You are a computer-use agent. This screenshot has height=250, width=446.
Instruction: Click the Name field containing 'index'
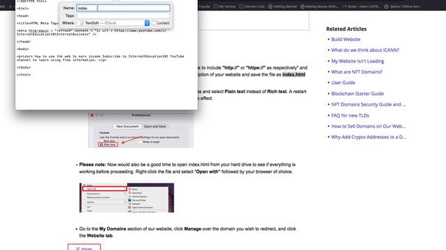pyautogui.click(x=123, y=8)
